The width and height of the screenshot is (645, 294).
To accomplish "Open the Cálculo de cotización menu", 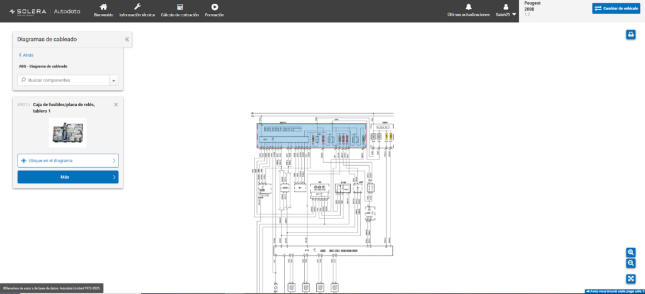I will (x=180, y=10).
